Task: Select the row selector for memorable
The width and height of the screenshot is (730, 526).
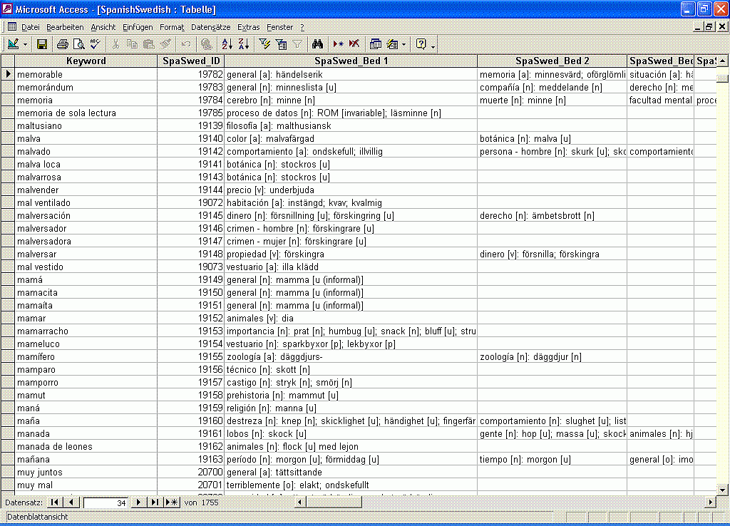Action: [7, 74]
